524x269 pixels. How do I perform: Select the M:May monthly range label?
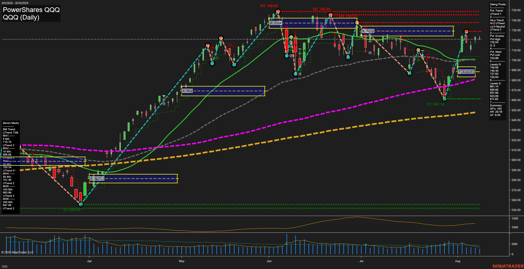pyautogui.click(x=187, y=90)
